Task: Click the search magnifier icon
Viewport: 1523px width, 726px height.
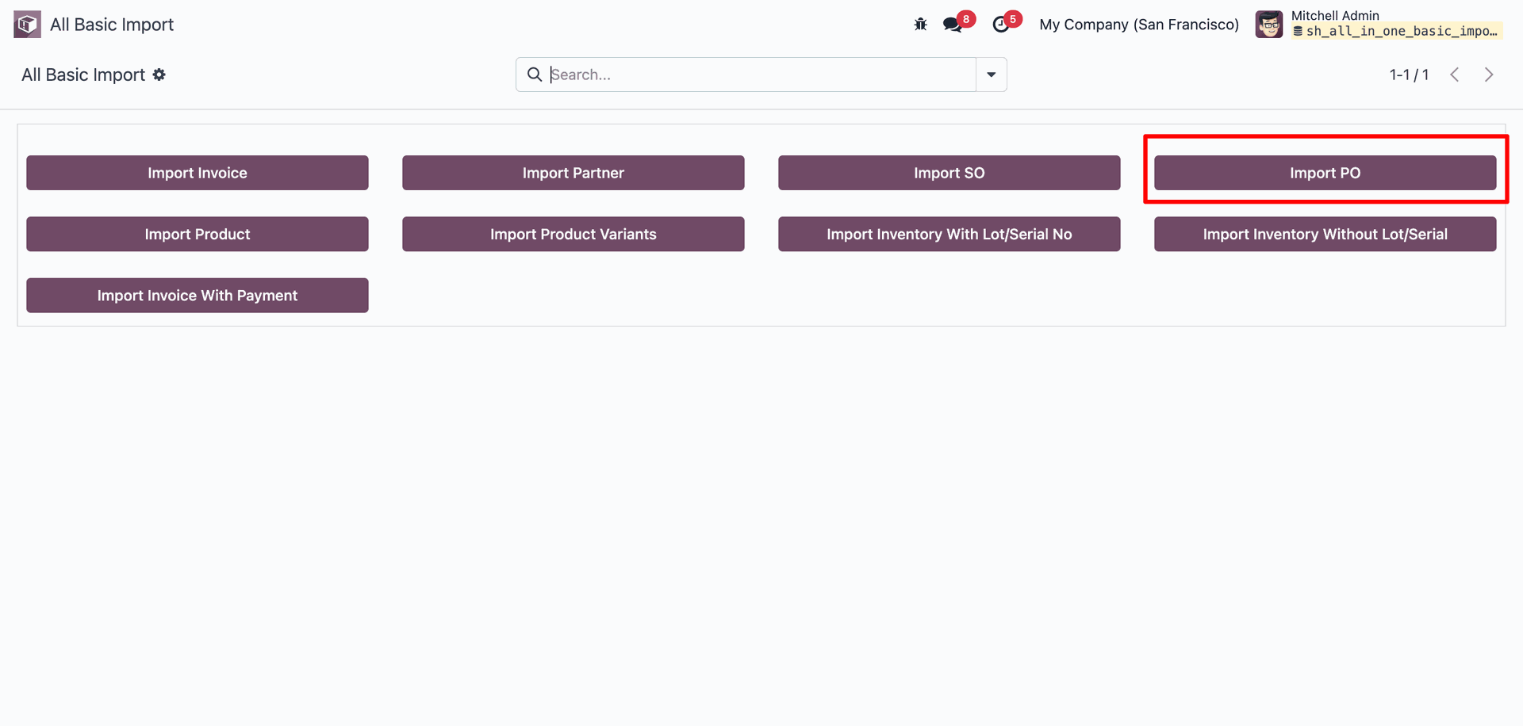Action: click(x=535, y=75)
